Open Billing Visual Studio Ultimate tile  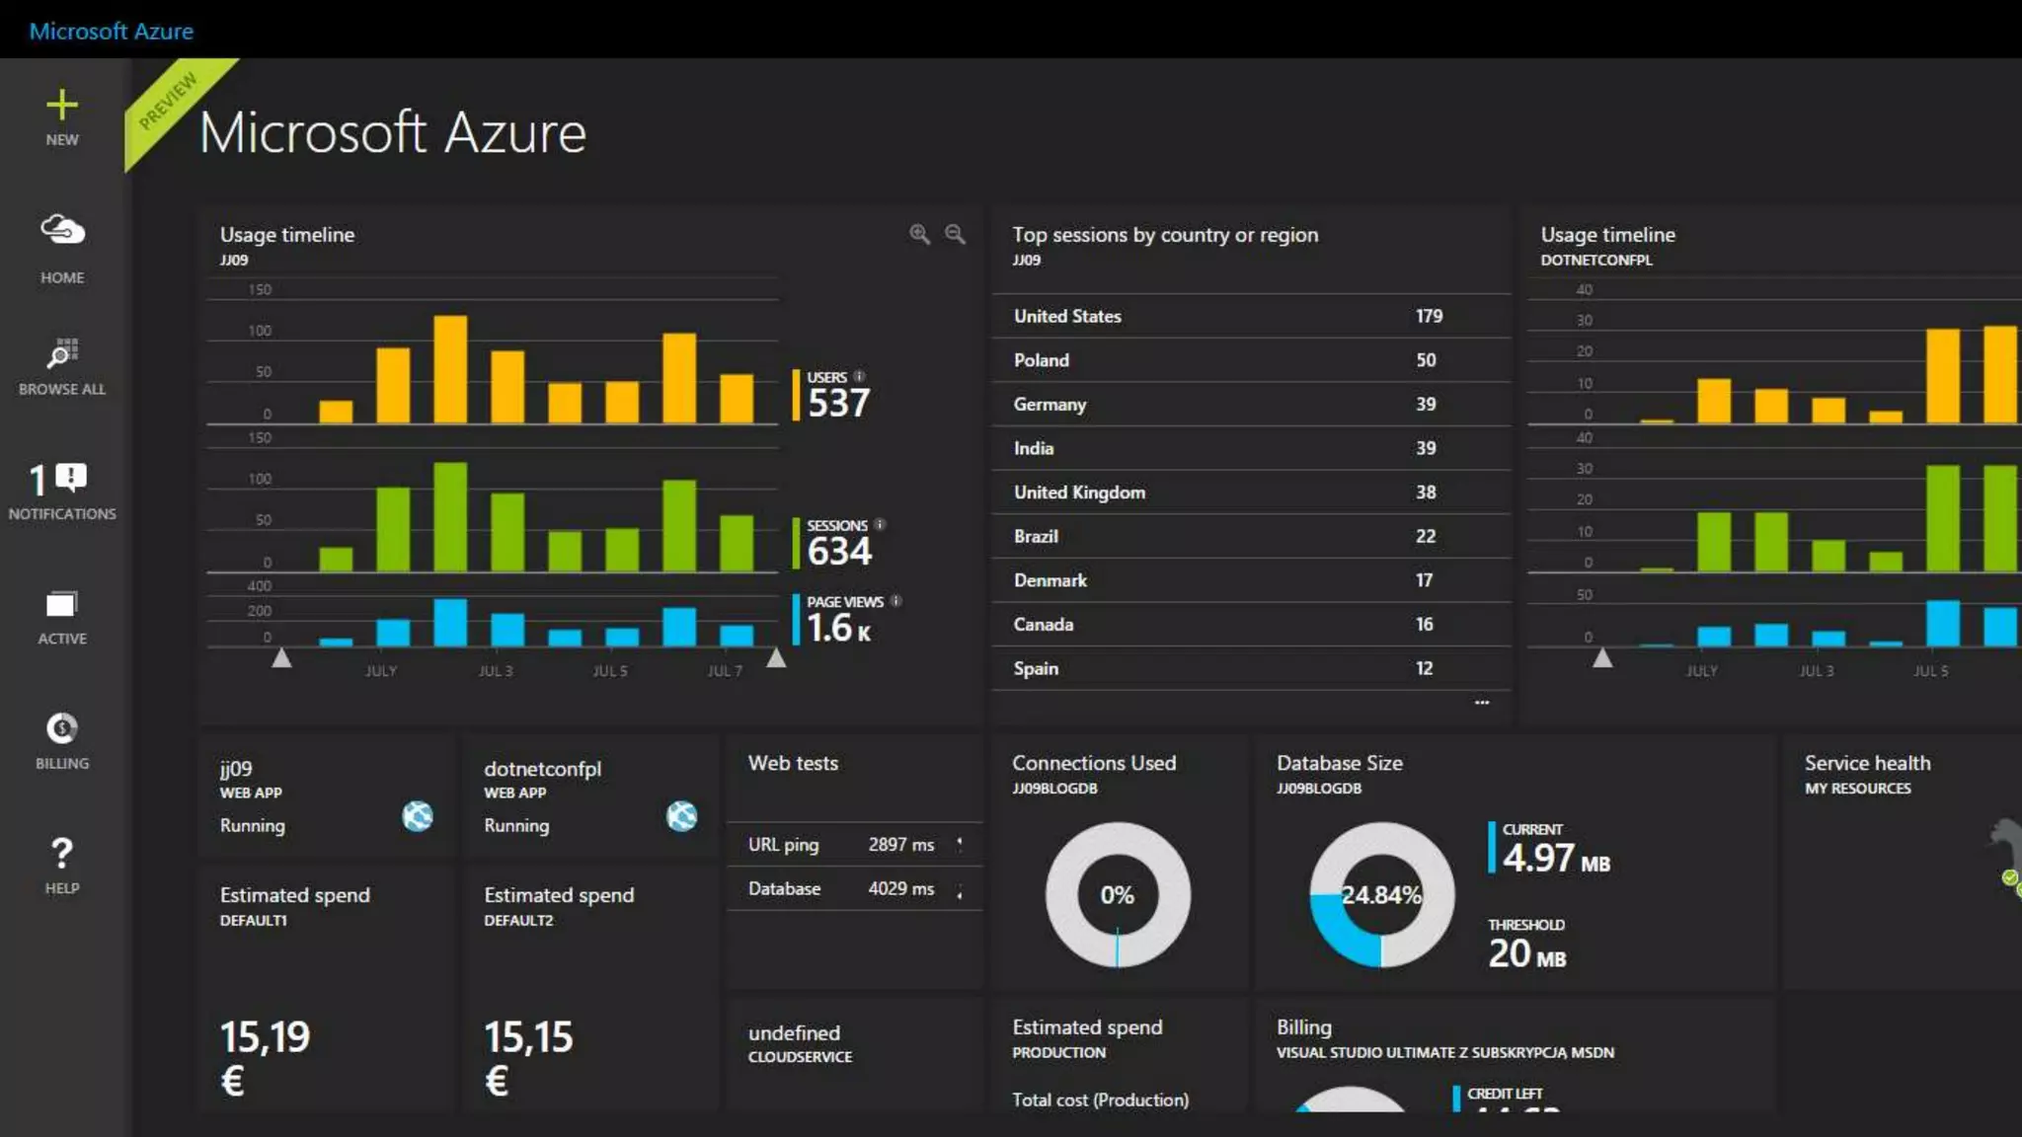coord(1515,1055)
